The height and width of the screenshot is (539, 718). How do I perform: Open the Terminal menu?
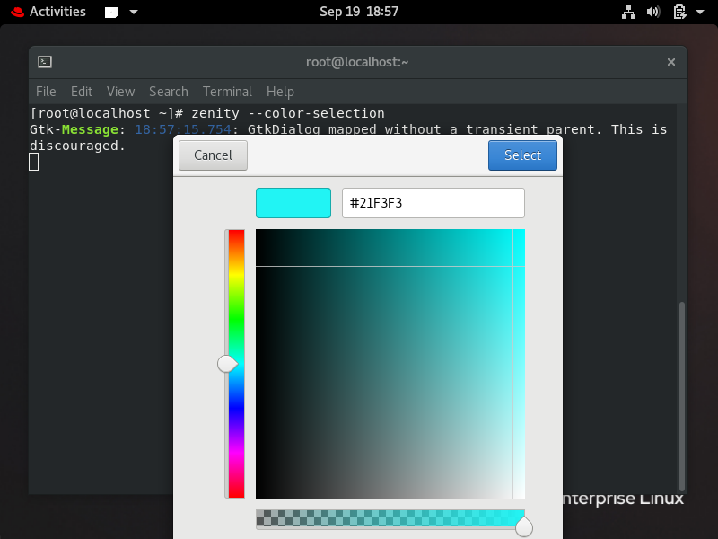pyautogui.click(x=227, y=92)
